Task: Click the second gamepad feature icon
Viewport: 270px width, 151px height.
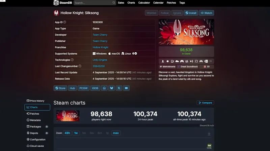Action: pos(201,61)
